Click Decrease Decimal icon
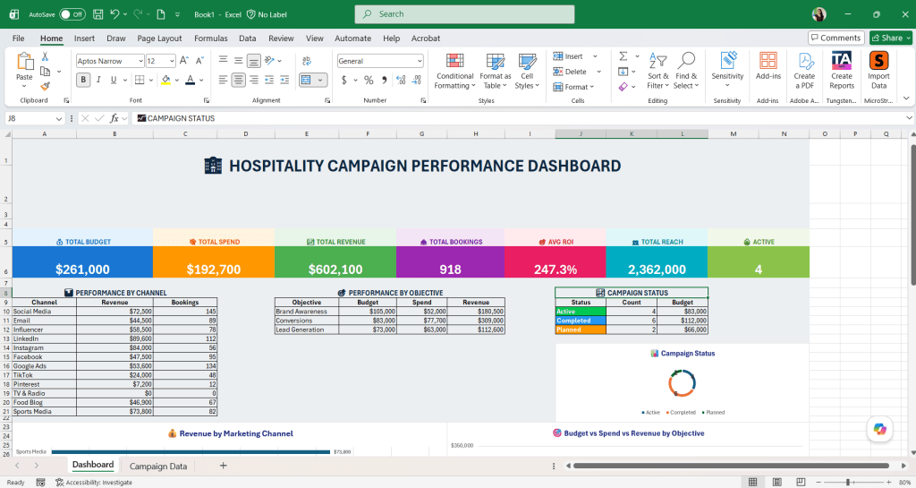This screenshot has width=916, height=488. click(x=417, y=80)
